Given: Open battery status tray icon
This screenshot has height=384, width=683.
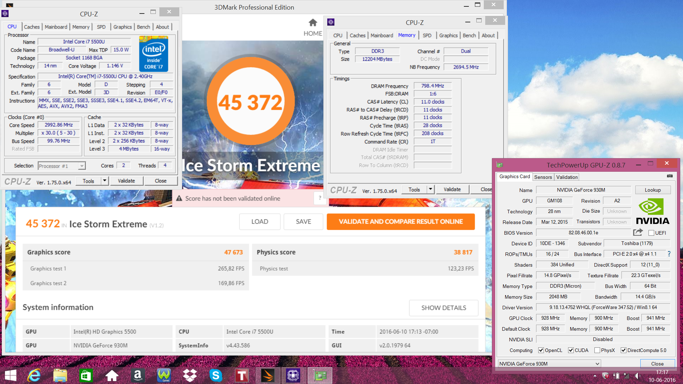Looking at the screenshot, I should (616, 376).
